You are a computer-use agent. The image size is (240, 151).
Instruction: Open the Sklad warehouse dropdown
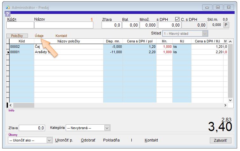(205, 34)
